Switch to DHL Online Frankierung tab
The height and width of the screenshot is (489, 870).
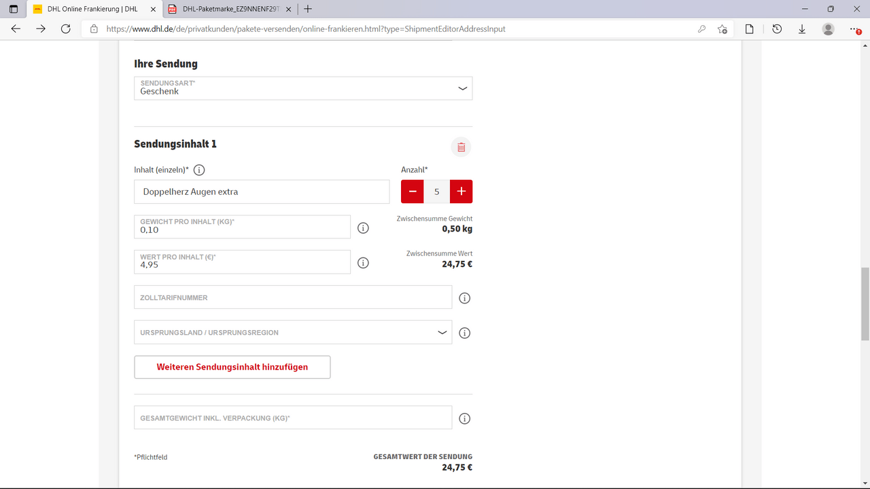[x=94, y=9]
